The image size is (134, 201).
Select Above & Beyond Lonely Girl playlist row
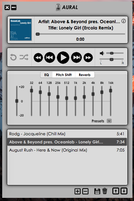(x=67, y=142)
